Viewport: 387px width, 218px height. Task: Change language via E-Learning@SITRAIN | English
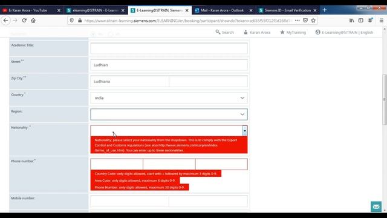point(344,32)
